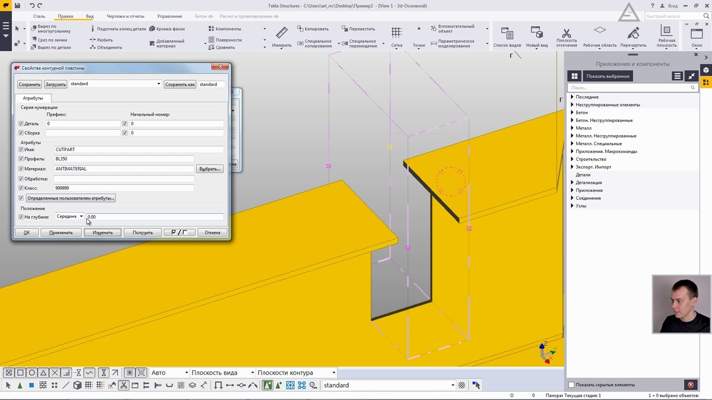Click the Redraw (Перечертить) icon
The height and width of the screenshot is (400, 712).
(x=633, y=33)
